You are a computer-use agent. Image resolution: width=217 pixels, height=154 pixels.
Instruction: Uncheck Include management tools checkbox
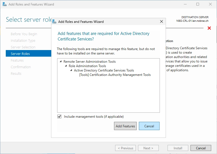point(59,117)
